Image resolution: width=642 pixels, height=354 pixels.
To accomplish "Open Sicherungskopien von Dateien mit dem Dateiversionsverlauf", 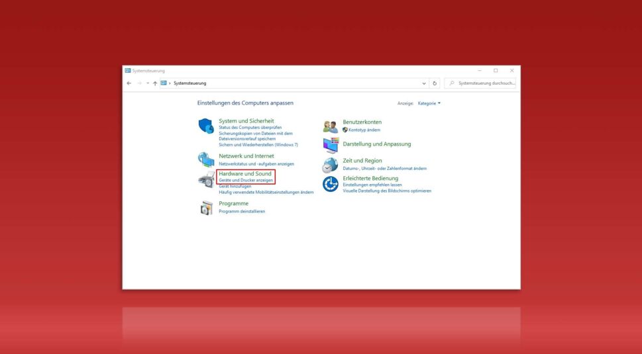I will pos(256,136).
